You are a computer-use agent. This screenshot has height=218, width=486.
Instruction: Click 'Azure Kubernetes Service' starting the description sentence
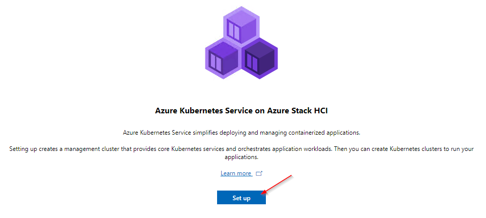point(157,133)
